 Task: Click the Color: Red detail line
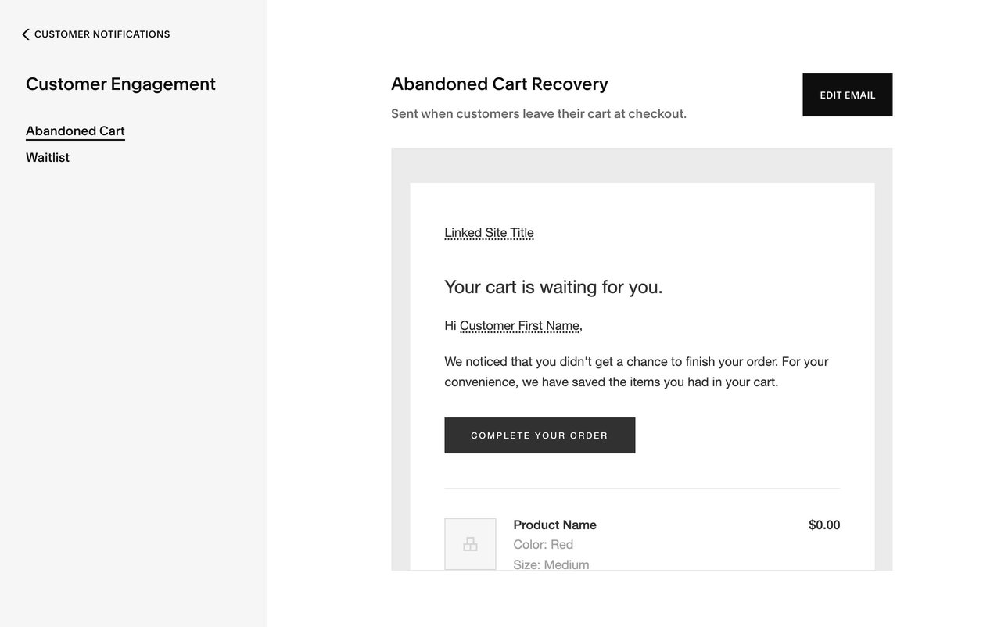(x=543, y=543)
